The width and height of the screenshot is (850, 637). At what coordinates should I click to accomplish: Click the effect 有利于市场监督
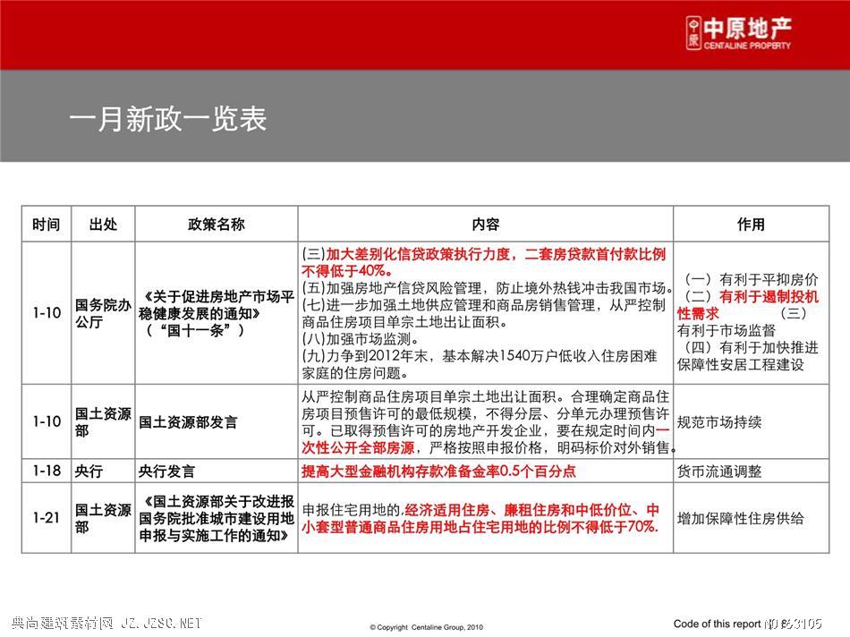(727, 330)
